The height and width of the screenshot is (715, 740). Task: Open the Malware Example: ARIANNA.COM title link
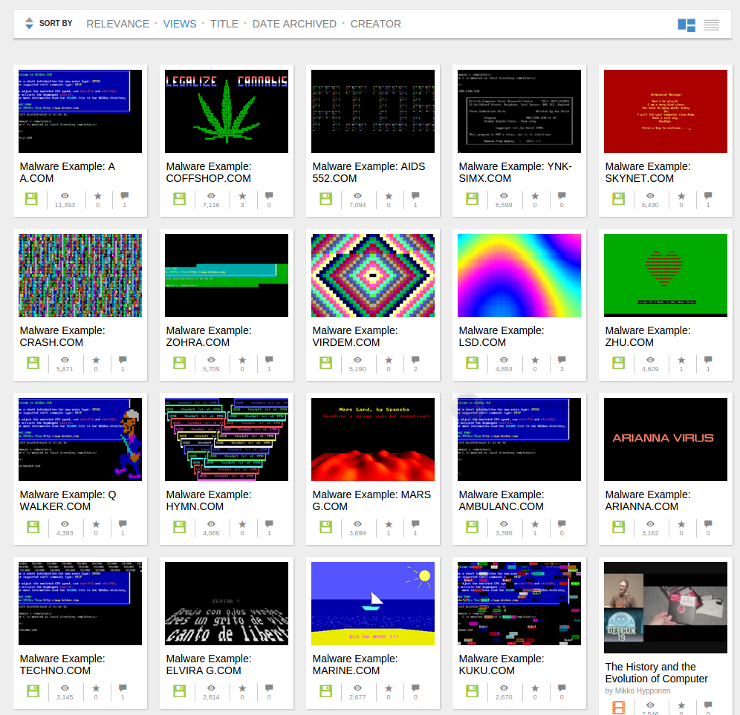[647, 500]
